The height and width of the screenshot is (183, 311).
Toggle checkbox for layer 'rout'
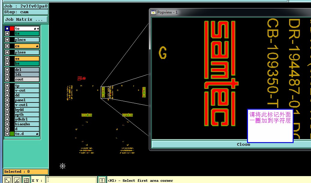(x=7, y=79)
